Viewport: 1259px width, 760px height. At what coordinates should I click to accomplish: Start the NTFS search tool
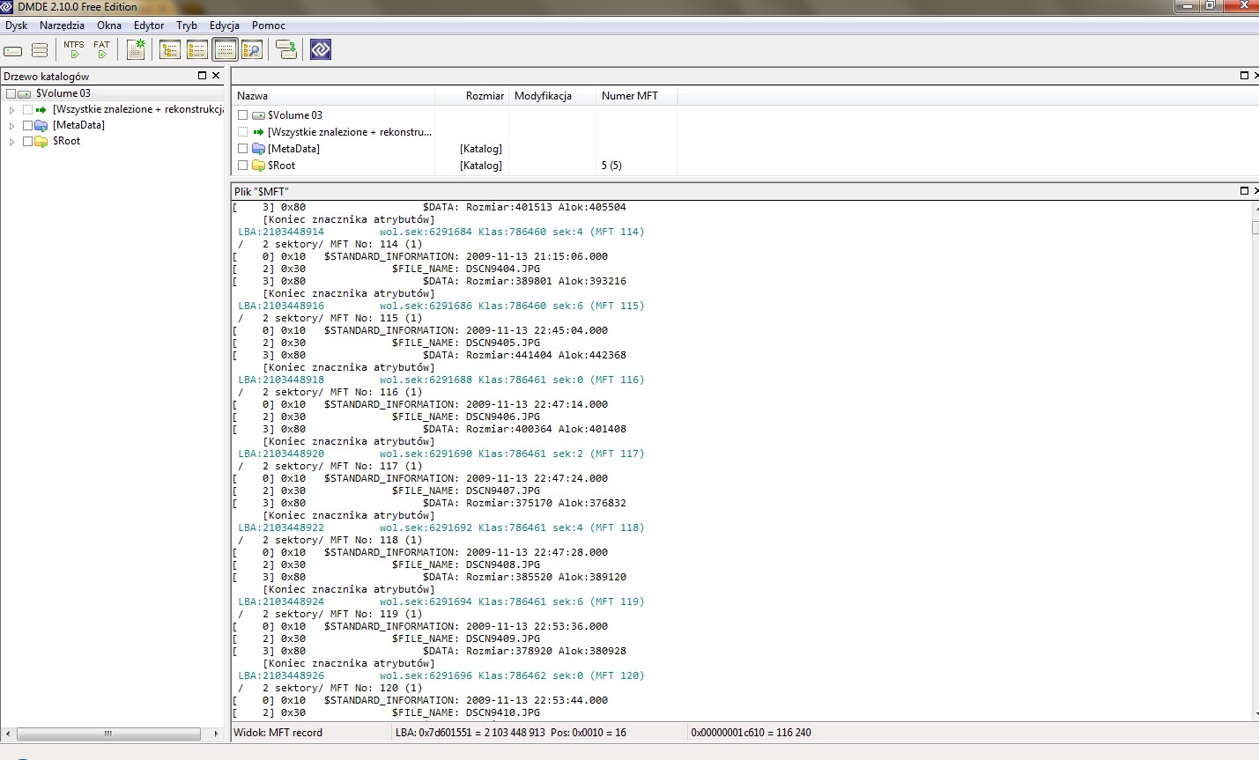click(74, 49)
